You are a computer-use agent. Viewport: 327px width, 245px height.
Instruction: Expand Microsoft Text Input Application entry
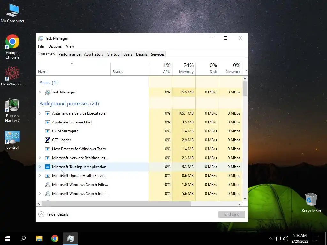[x=40, y=167]
